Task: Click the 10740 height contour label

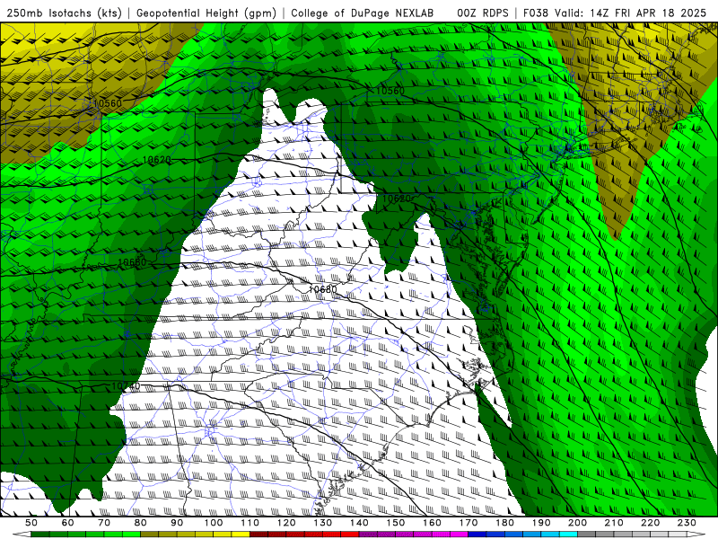Action: [x=126, y=386]
